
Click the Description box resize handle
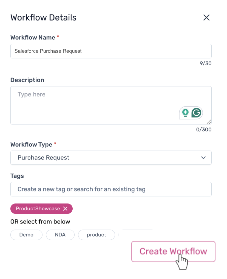(x=209, y=122)
